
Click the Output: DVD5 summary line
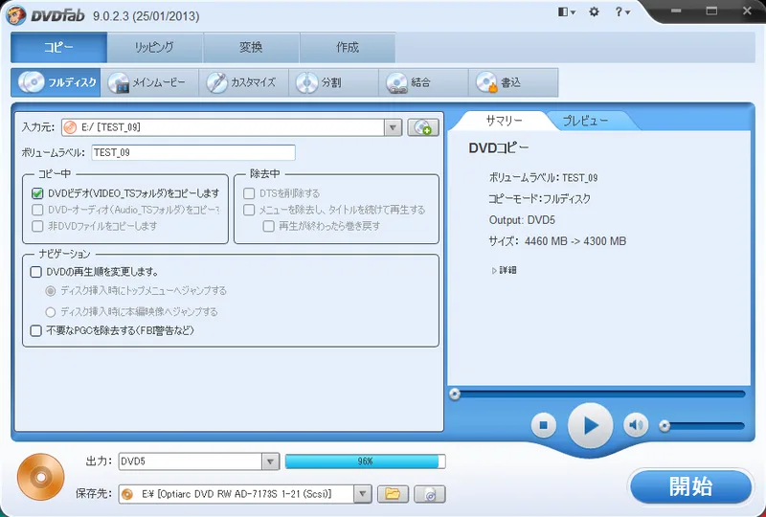pyautogui.click(x=522, y=220)
